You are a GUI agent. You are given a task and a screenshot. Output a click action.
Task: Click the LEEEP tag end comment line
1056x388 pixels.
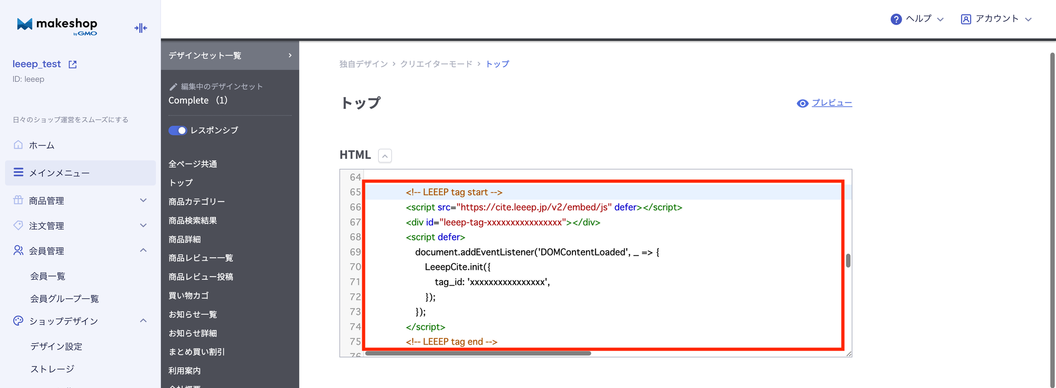click(x=451, y=342)
